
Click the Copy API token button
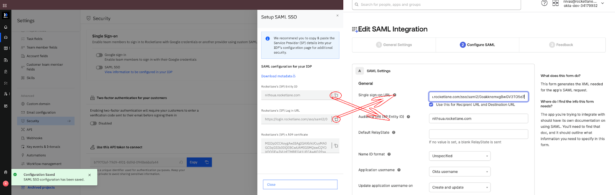pos(199,162)
